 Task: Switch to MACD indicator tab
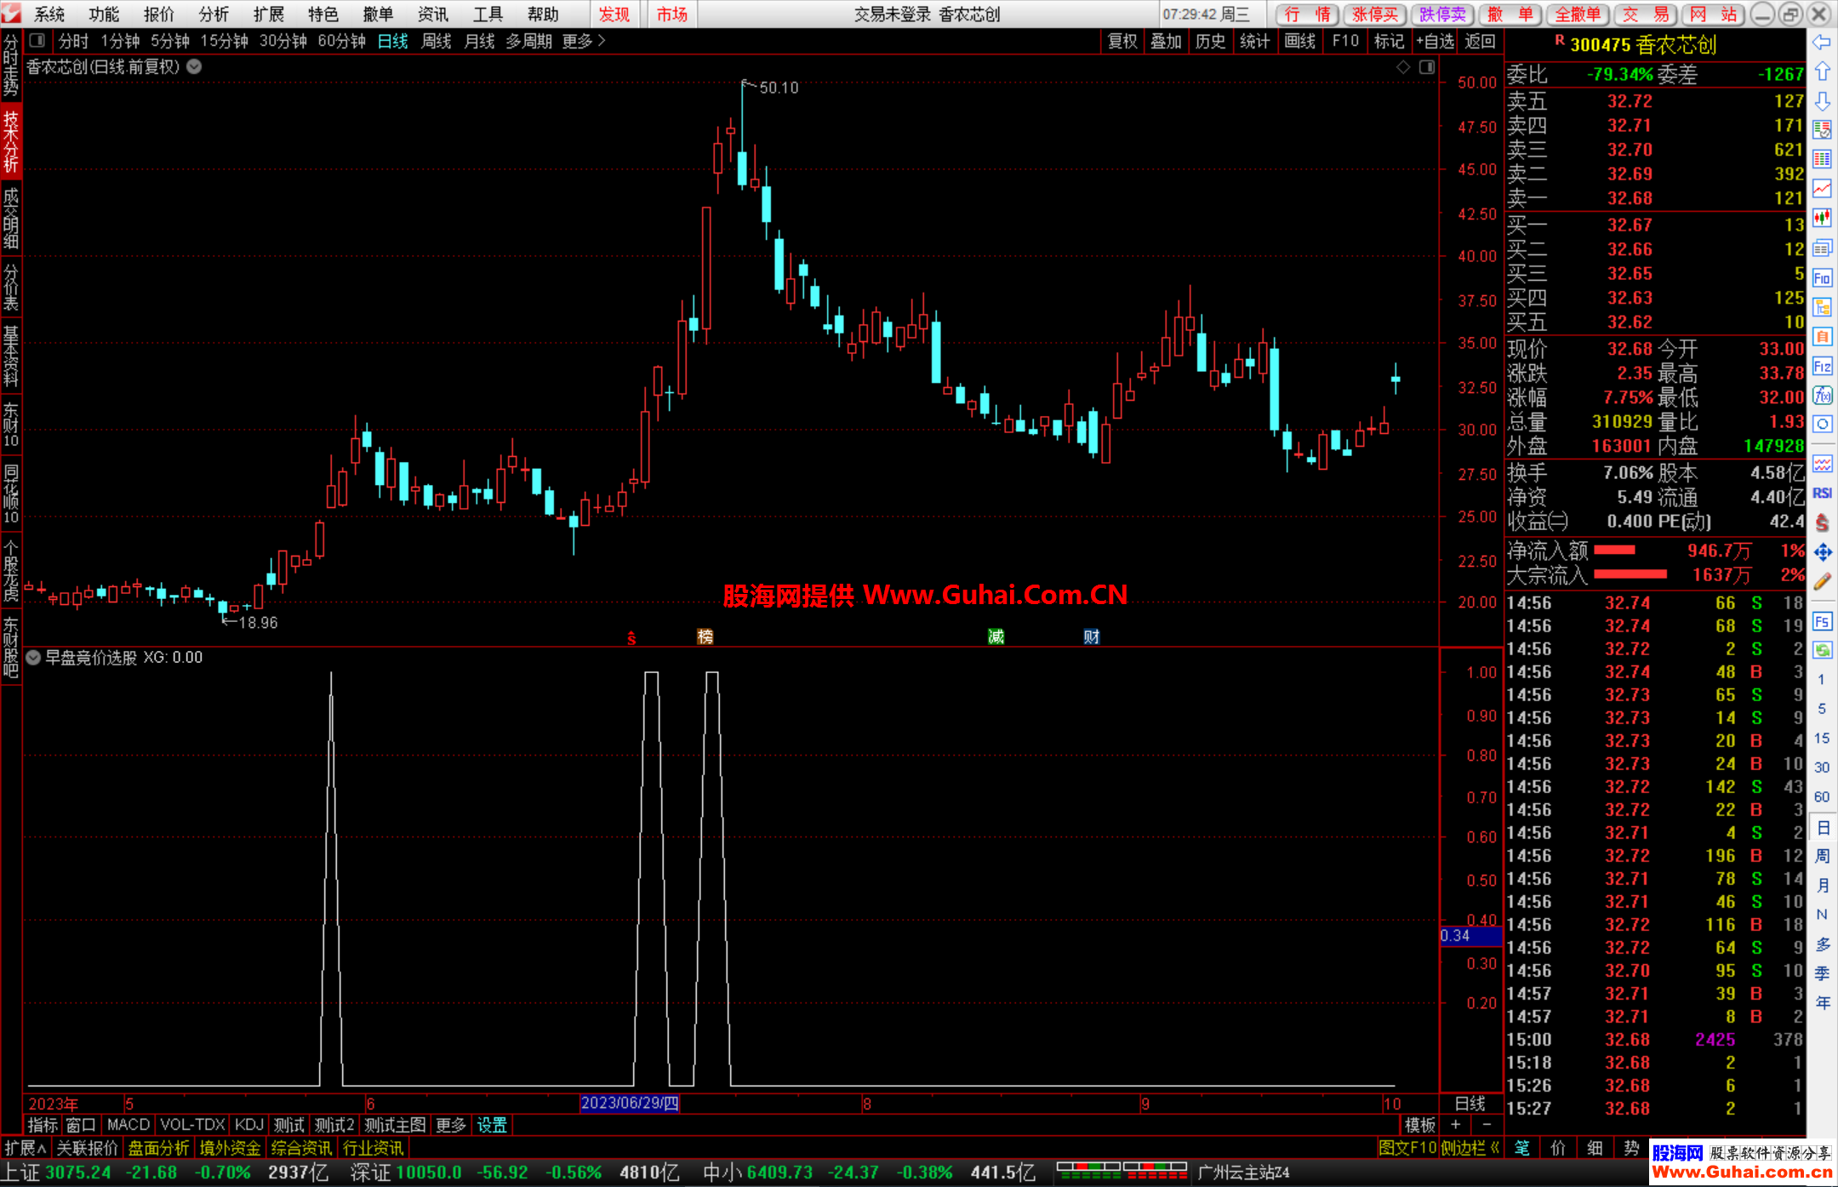[128, 1125]
